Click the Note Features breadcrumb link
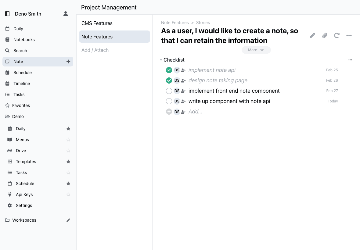The height and width of the screenshot is (250, 360). click(175, 23)
